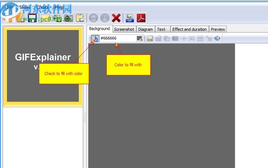Click the greyed camera background icon
Viewport: 268px width, 168px height.
pos(175,38)
